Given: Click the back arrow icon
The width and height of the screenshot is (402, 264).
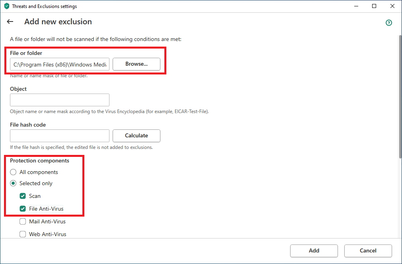Looking at the screenshot, I should [x=10, y=22].
